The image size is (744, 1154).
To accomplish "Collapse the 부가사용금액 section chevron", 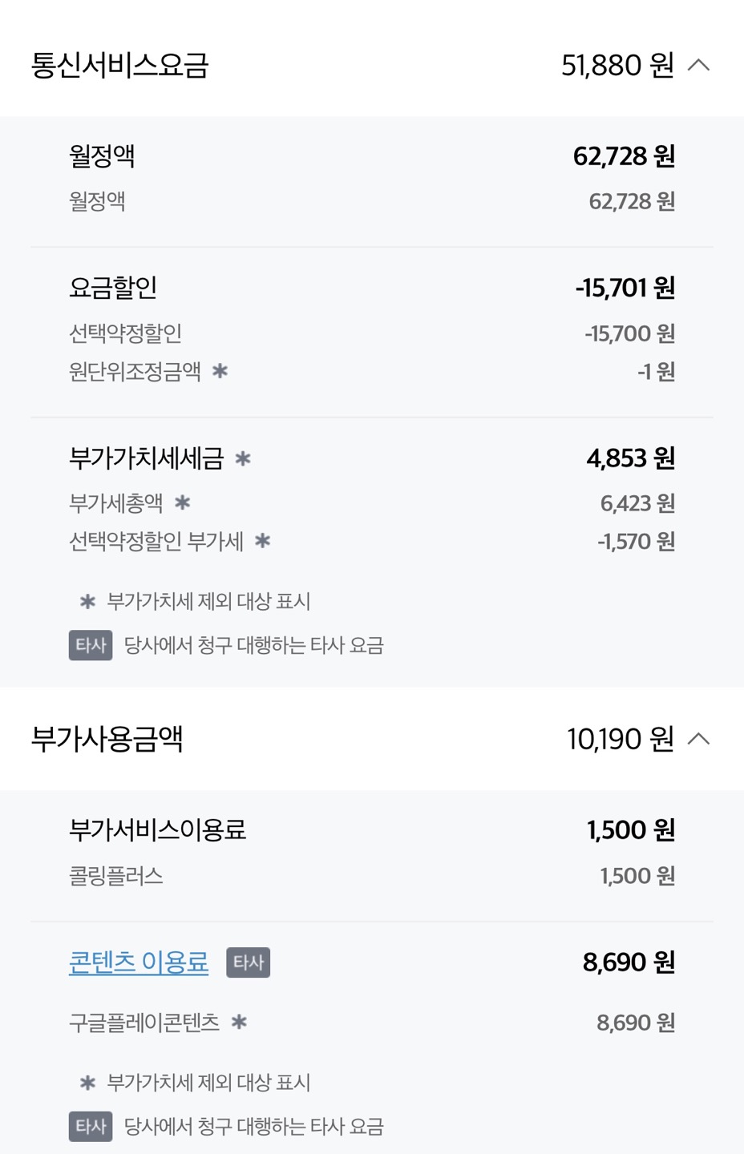I will click(699, 738).
